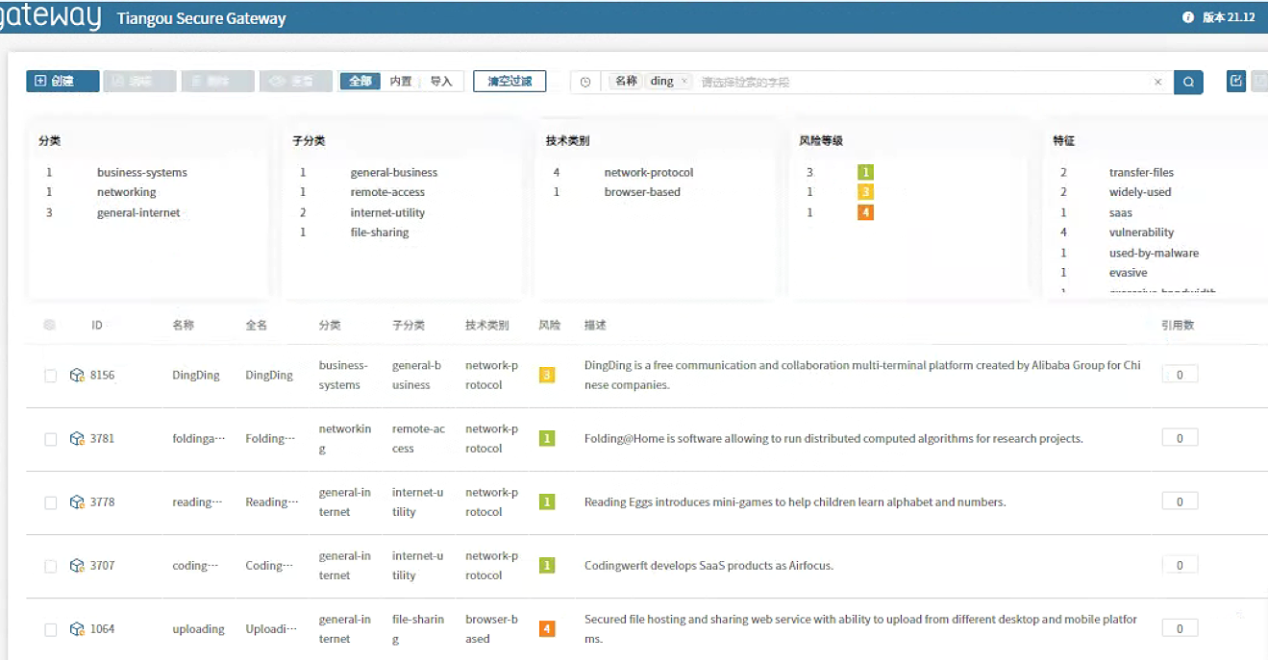The width and height of the screenshot is (1268, 660).
Task: Open search history clock icon
Action: [585, 83]
